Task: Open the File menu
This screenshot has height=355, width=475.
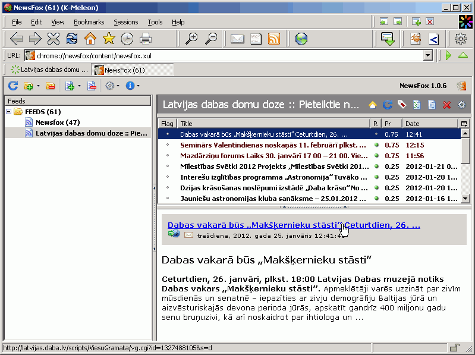Action: [x=17, y=22]
